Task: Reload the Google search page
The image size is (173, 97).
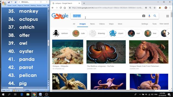Action: 61,8
